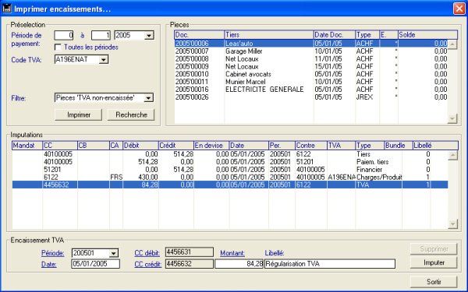
Task: Select imputation row 4456632 TVA
Action: 230,185
